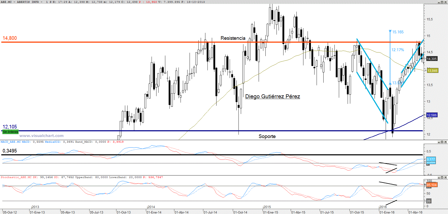Select the red '14,800' resistance level text
448x214 pixels.
(x=10, y=38)
